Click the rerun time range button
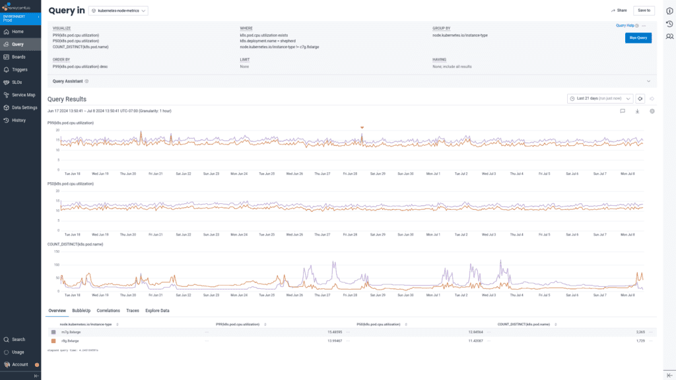Image resolution: width=676 pixels, height=380 pixels. tap(640, 98)
